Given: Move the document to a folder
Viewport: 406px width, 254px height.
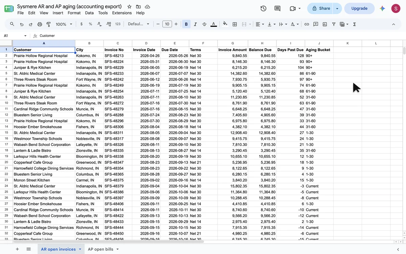Looking at the screenshot, I should [x=138, y=6].
